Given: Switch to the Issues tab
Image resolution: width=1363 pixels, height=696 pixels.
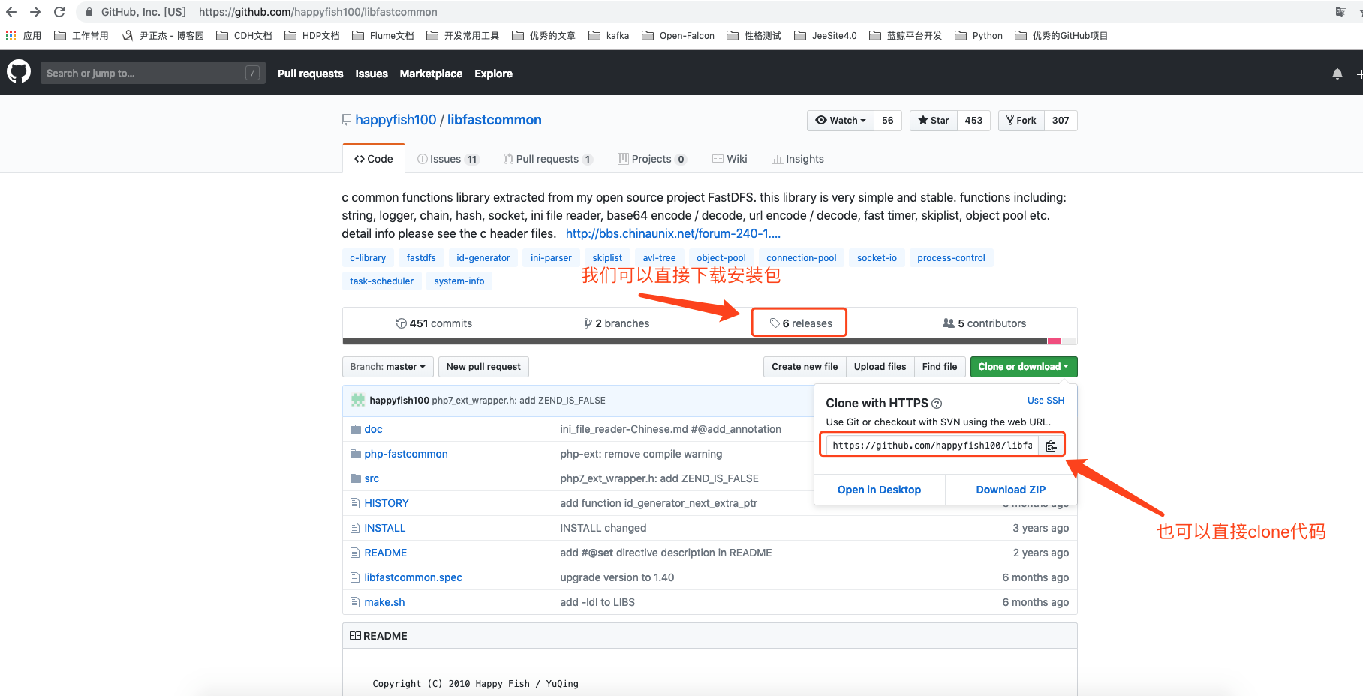Looking at the screenshot, I should pyautogui.click(x=447, y=159).
